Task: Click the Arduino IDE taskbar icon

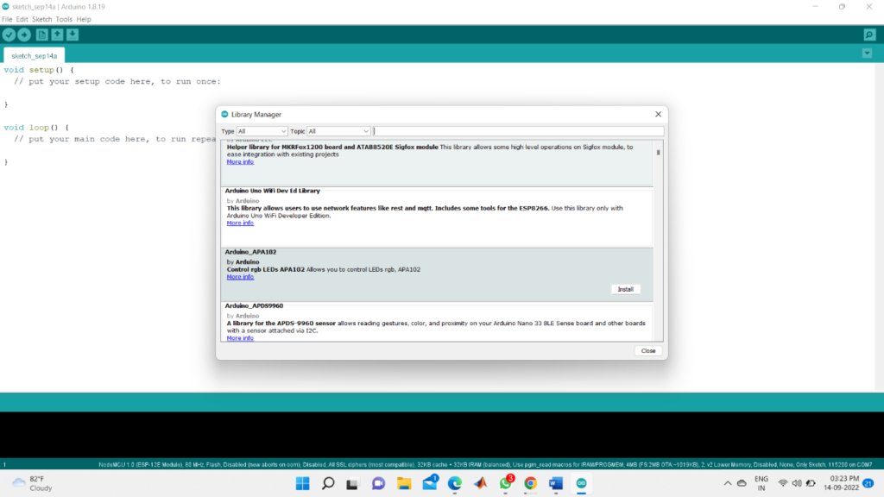Action: coord(581,483)
